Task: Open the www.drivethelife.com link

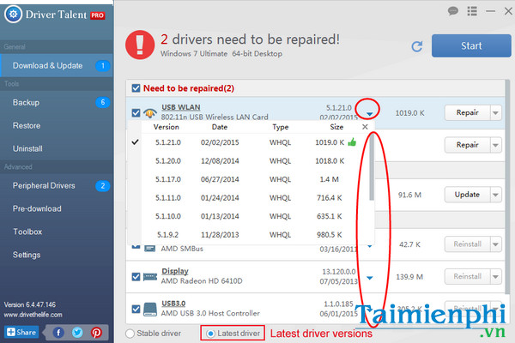Action: 33,315
